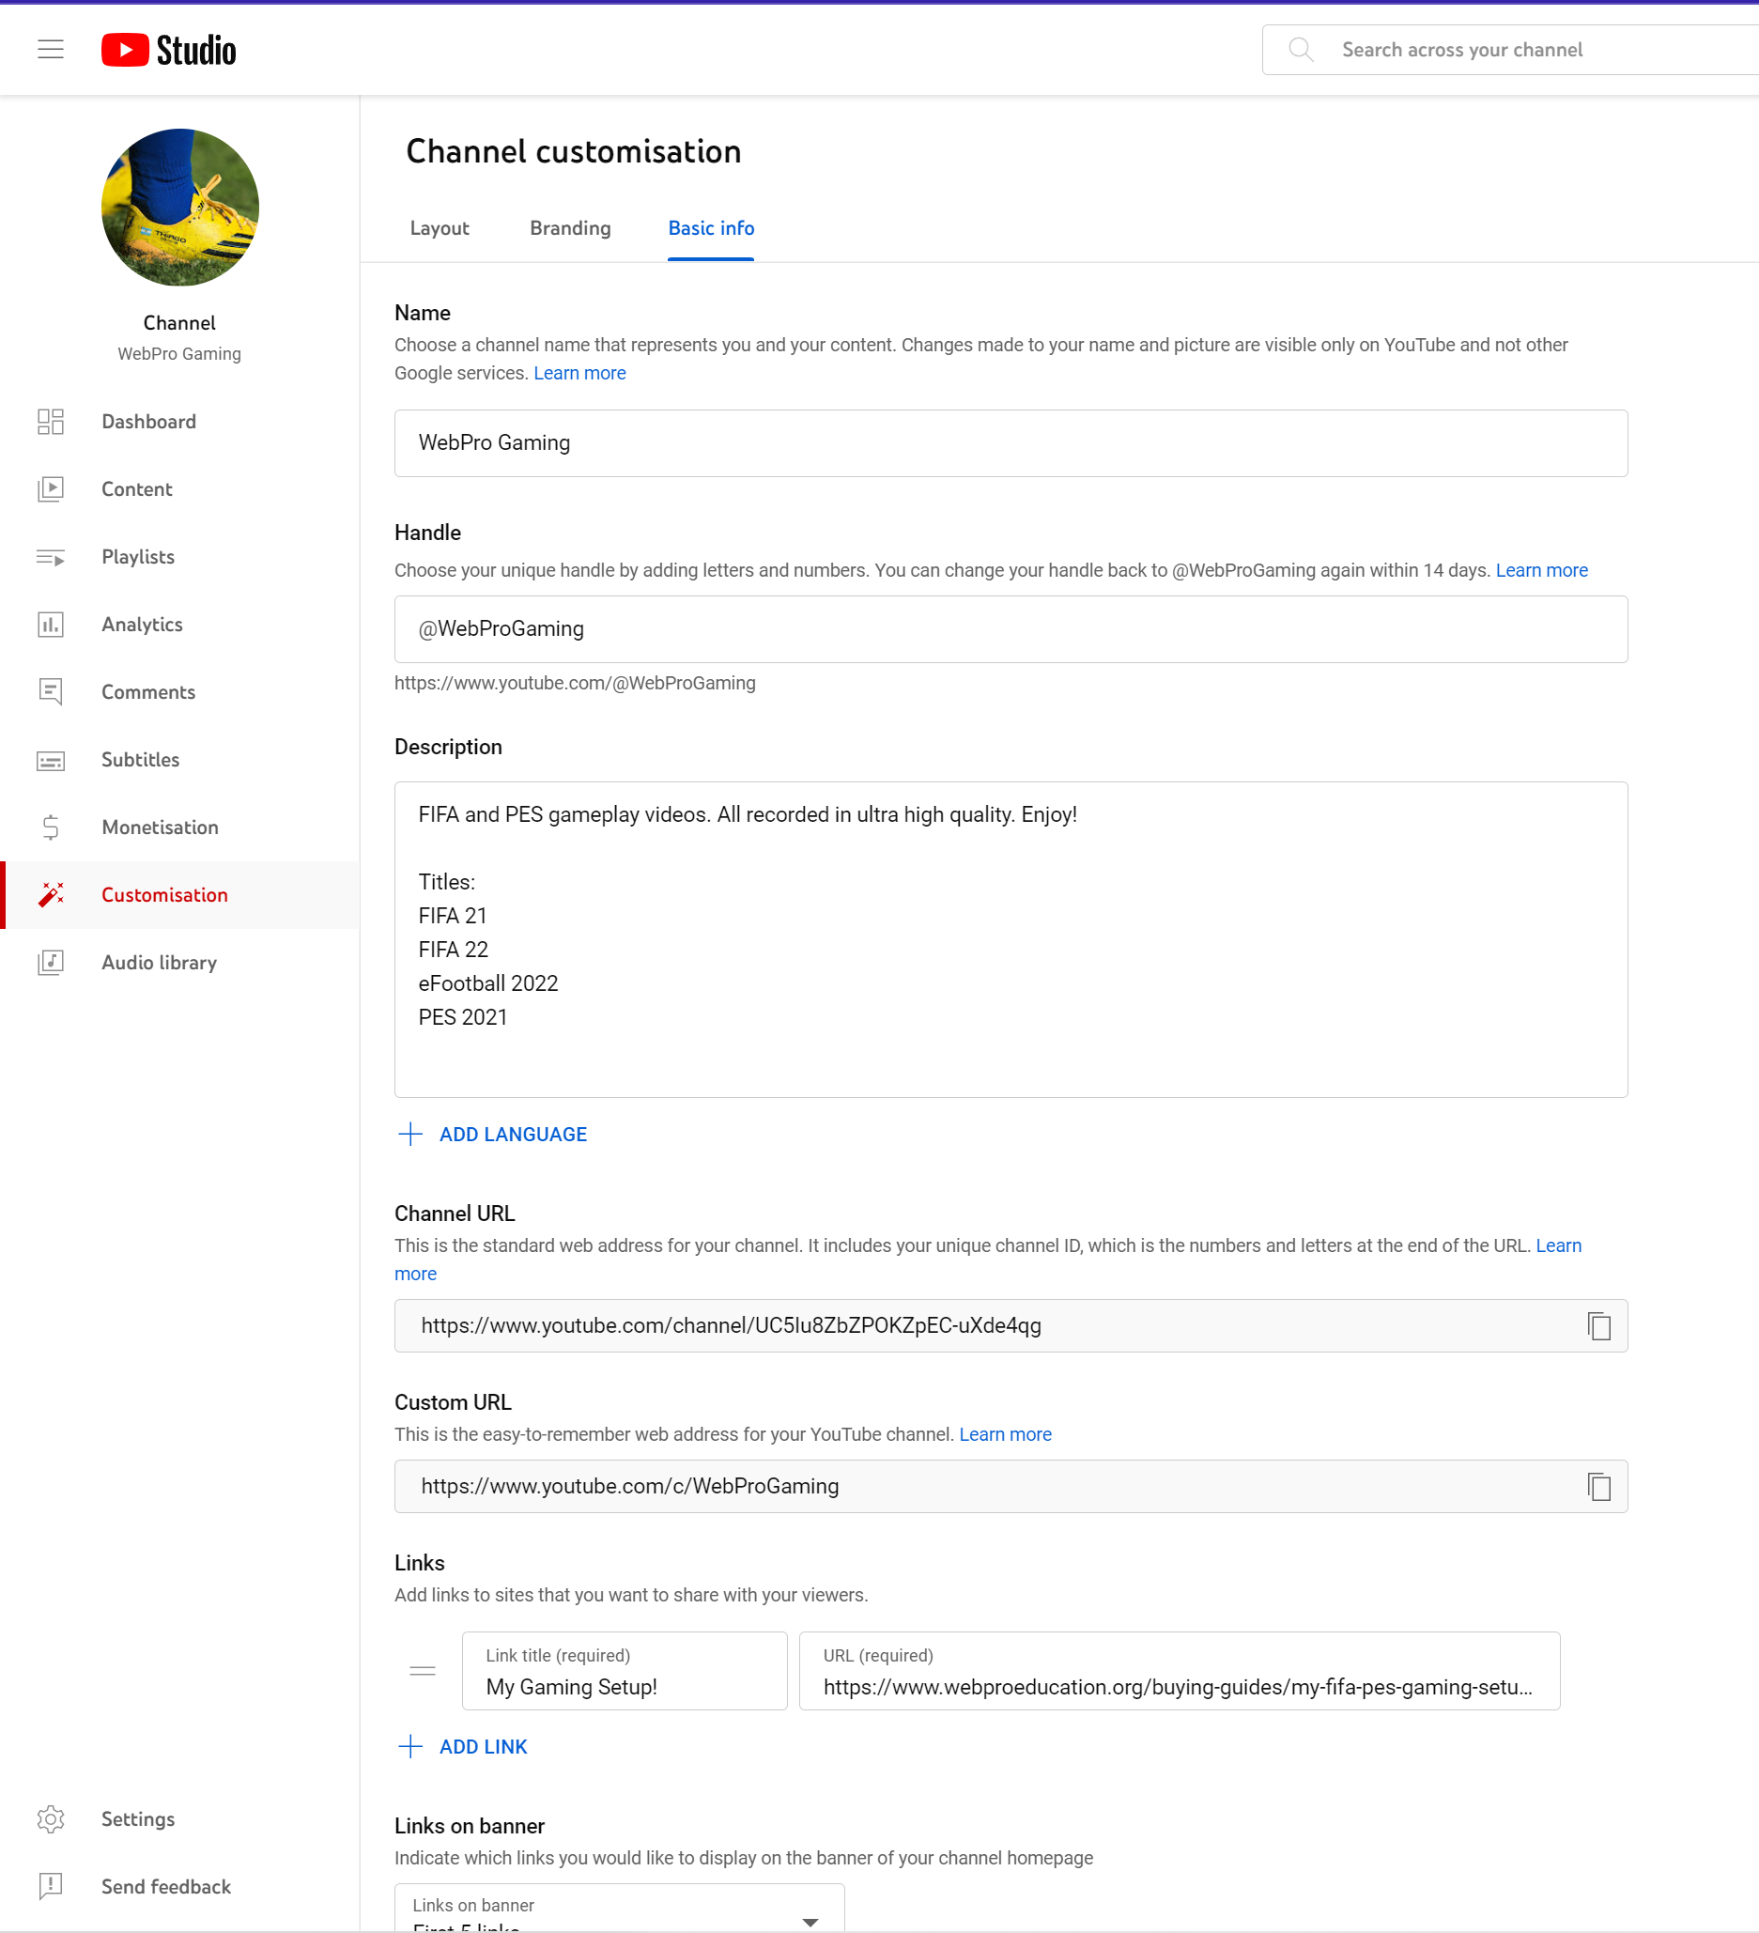Open the Links on banner dropdown
Screen dimensions: 1759x1933
(x=619, y=1908)
